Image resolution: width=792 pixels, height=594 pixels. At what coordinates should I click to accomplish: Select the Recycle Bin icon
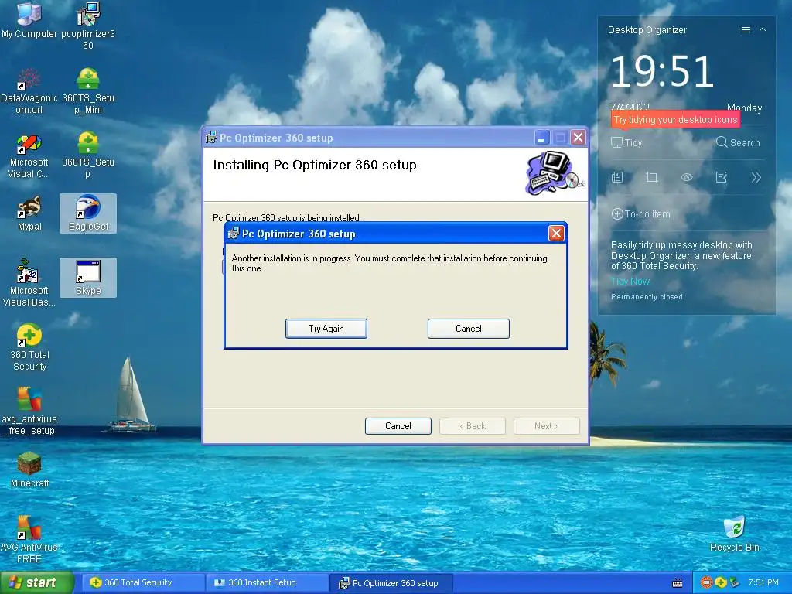pyautogui.click(x=735, y=534)
